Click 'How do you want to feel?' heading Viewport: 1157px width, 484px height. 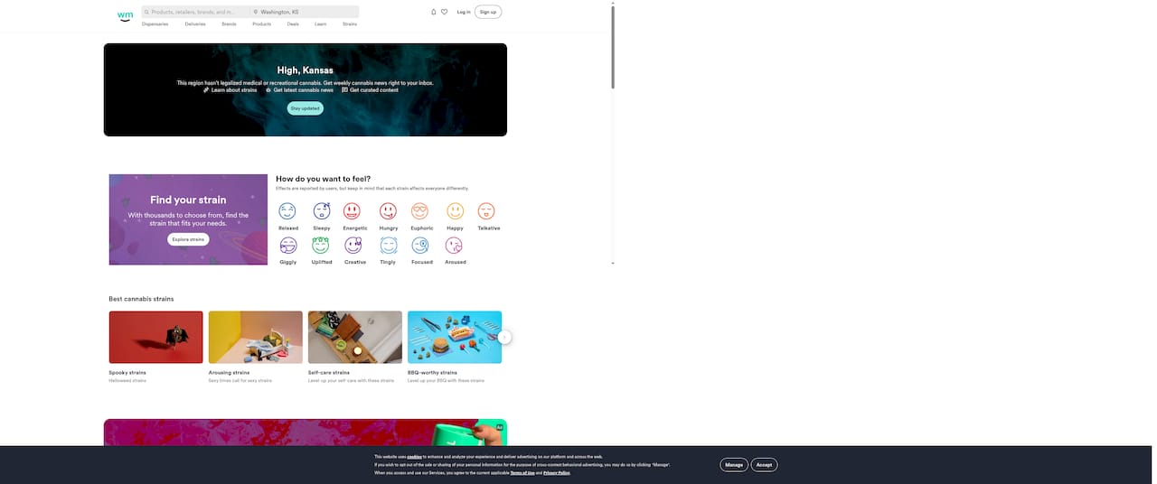(x=323, y=179)
